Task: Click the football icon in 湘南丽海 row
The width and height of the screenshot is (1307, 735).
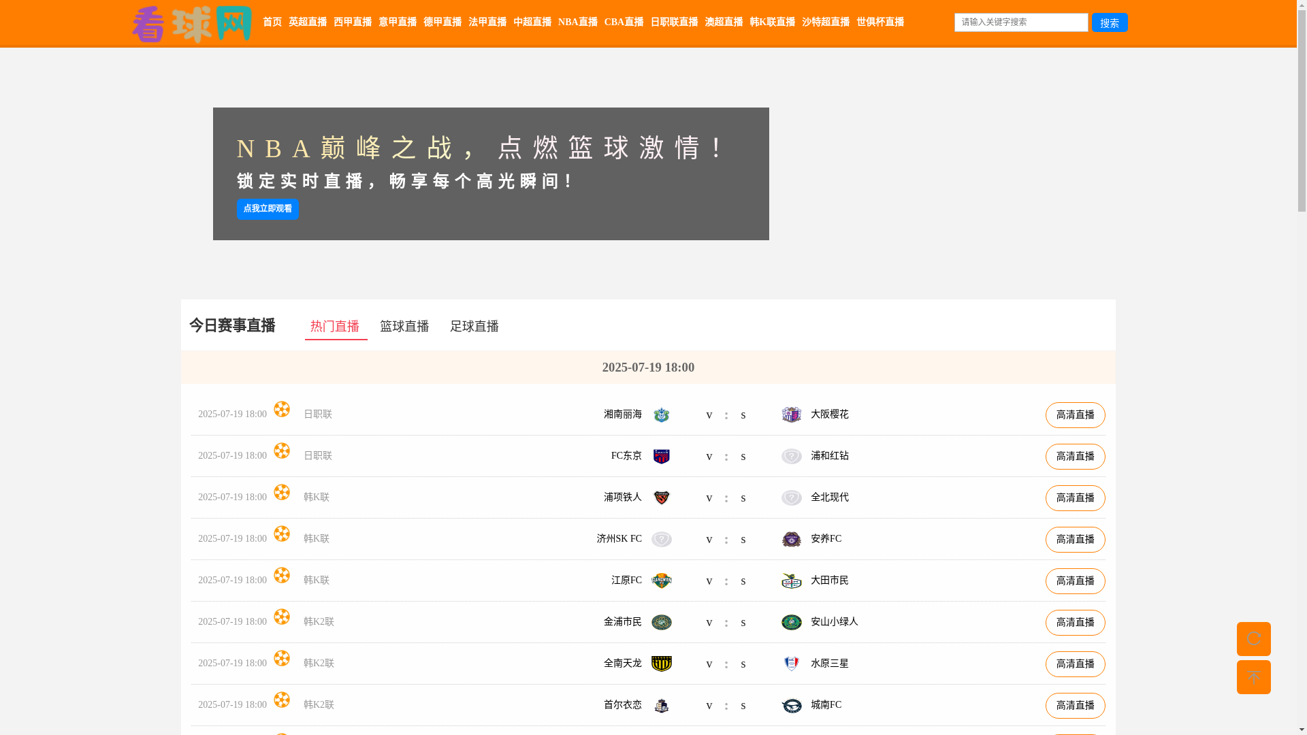Action: pos(282,409)
